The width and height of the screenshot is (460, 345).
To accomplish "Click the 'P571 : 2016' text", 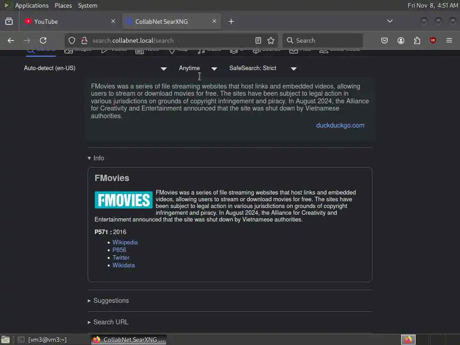I will coord(111,232).
